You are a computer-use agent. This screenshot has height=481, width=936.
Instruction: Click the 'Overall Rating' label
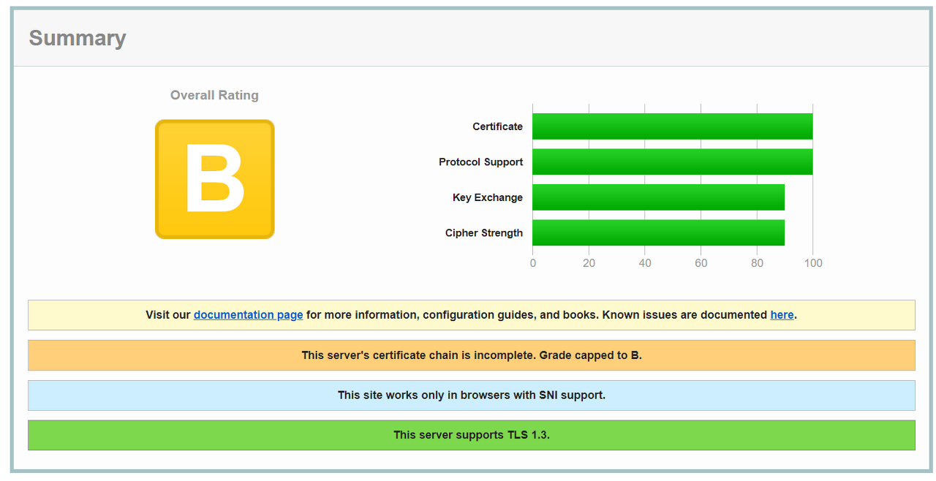(x=214, y=95)
